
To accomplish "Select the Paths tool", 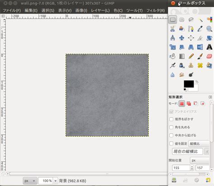I will tap(191, 29).
